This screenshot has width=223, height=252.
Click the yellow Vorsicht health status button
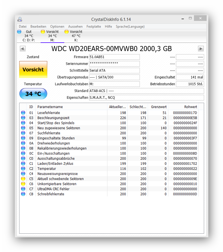[33, 69]
